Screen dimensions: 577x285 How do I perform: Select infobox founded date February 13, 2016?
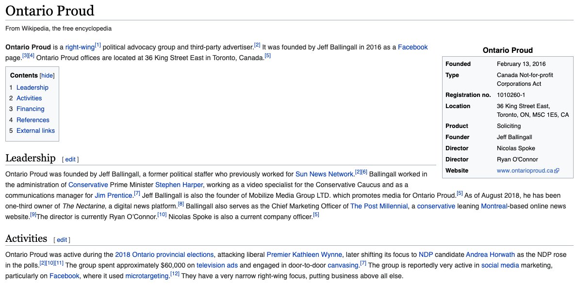point(521,64)
